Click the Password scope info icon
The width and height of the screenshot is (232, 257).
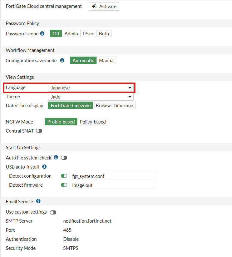coord(42,33)
